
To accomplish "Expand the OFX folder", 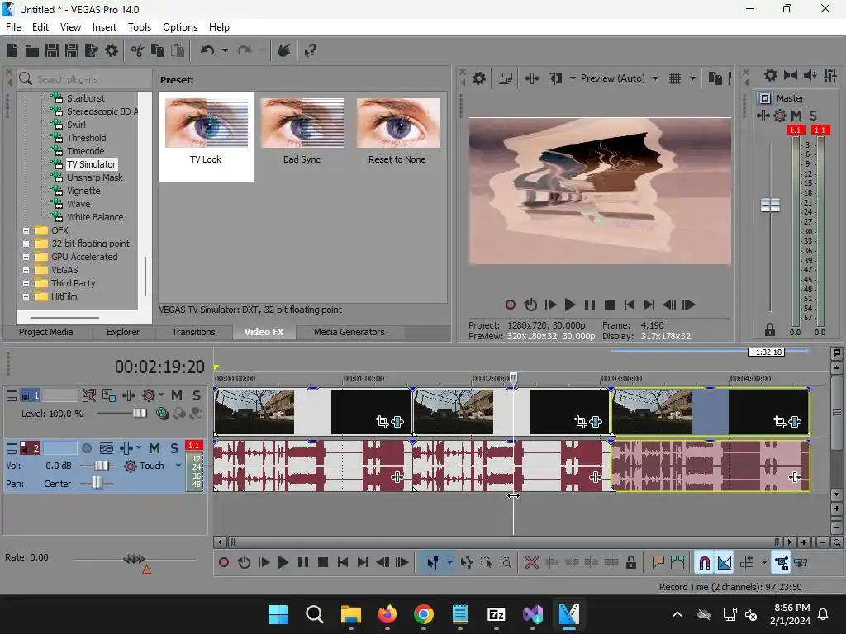I will [26, 231].
